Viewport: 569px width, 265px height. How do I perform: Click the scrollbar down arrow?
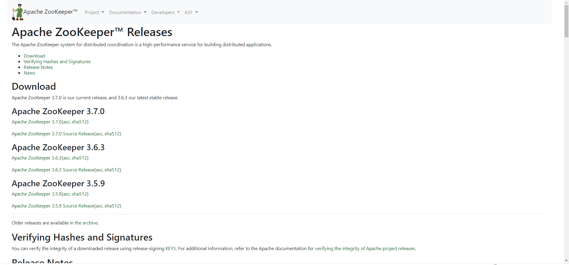pos(566,261)
